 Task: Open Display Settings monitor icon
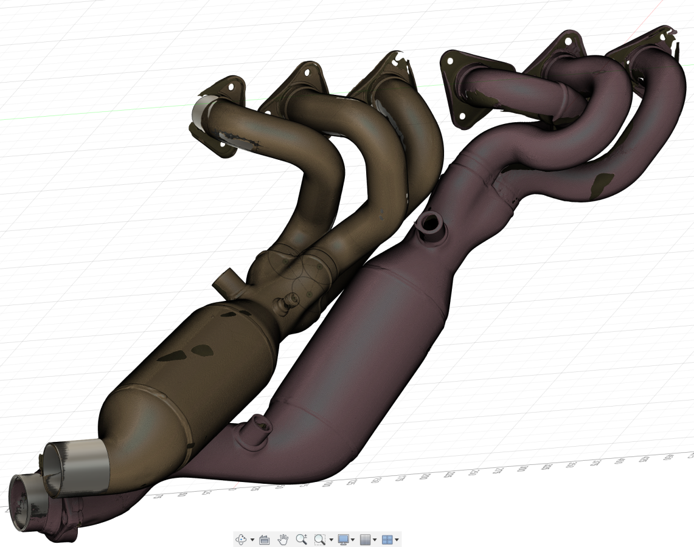(344, 539)
